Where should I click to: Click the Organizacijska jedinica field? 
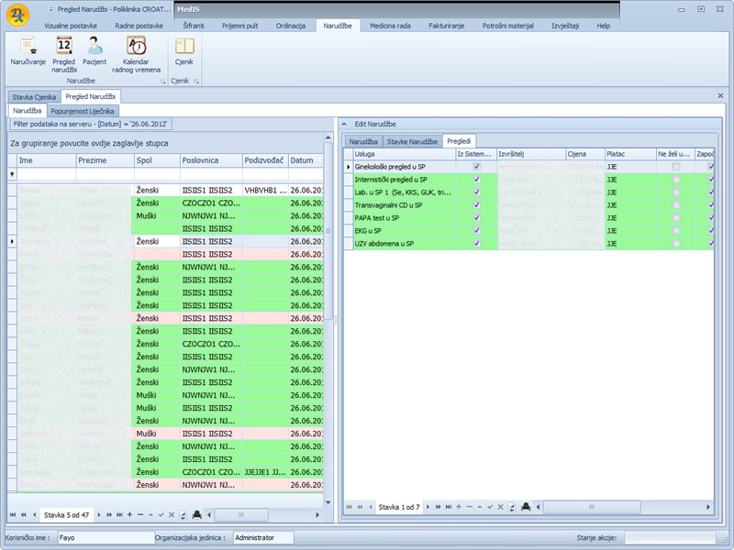(263, 538)
